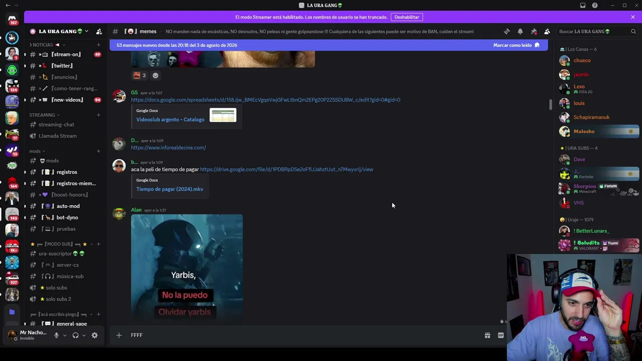Select member Skorpion in list
642x361 pixels.
599,189
